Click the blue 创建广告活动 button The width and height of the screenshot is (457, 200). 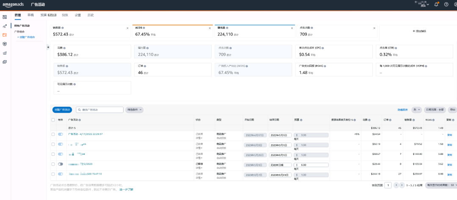click(62, 110)
